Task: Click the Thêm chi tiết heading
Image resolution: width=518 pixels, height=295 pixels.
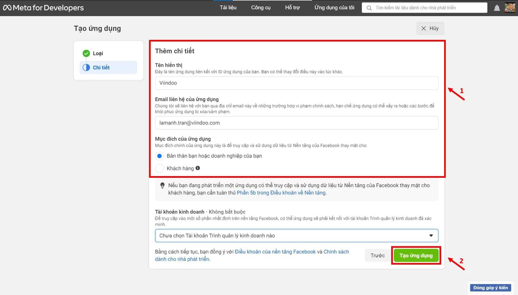Action: 175,51
